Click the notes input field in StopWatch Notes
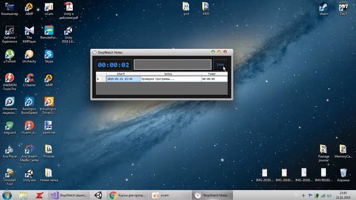Image resolution: width=356 pixels, height=200 pixels. pos(172,64)
